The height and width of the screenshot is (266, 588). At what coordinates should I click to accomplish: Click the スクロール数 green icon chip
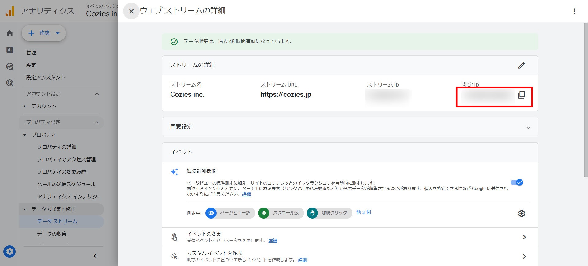281,213
